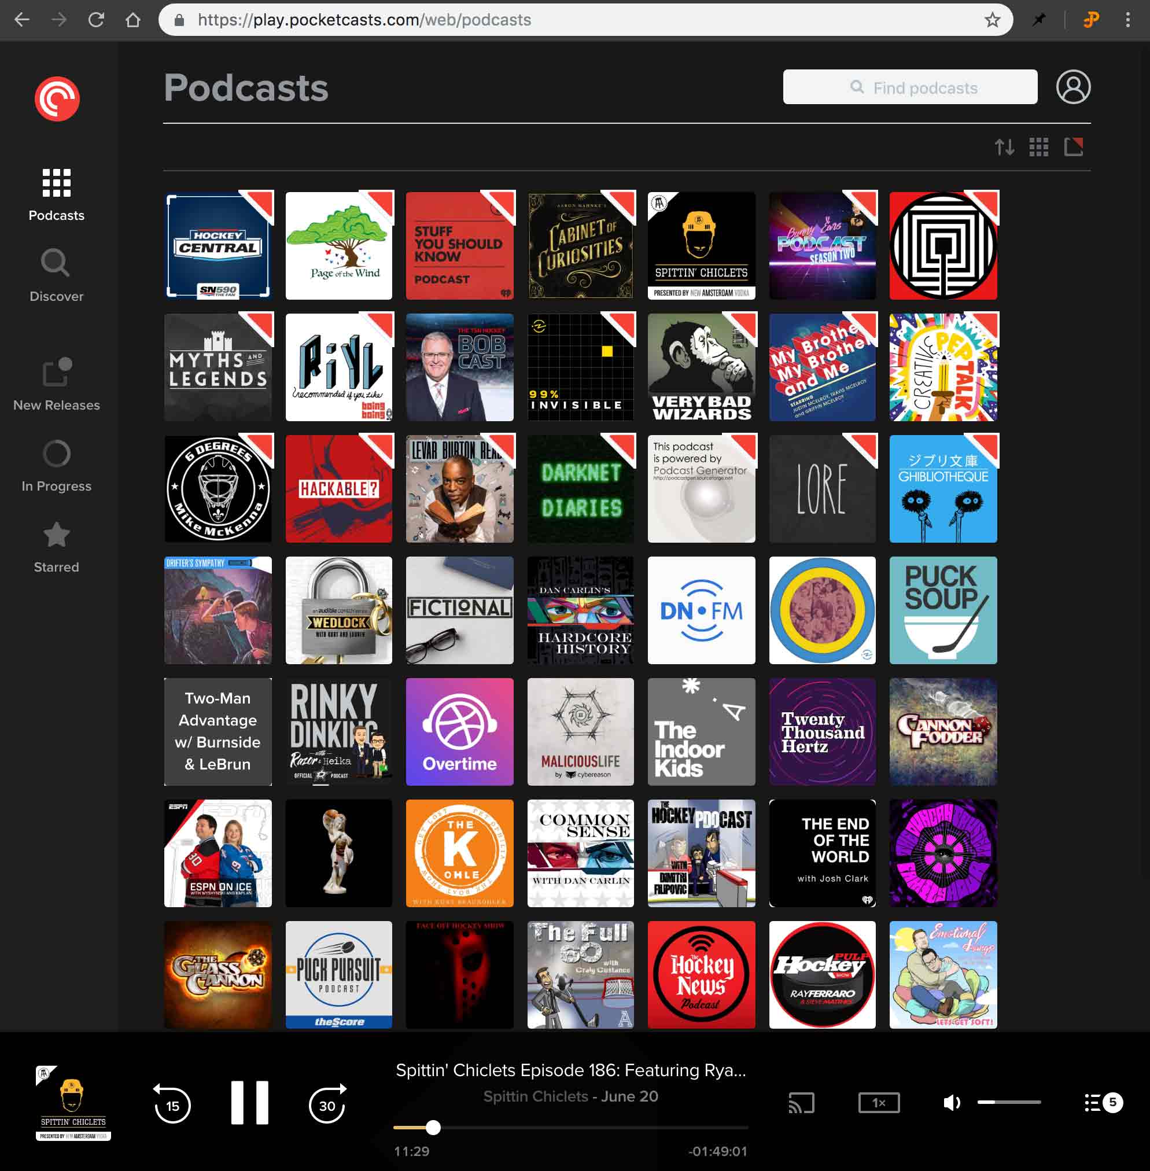Viewport: 1150px width, 1171px height.
Task: Open the Myths and Legends podcast
Action: [218, 367]
